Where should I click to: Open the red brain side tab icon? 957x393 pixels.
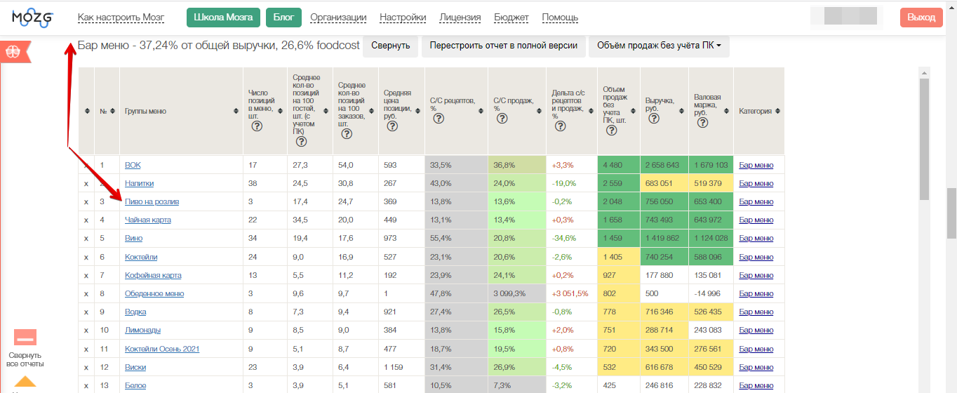(12, 51)
